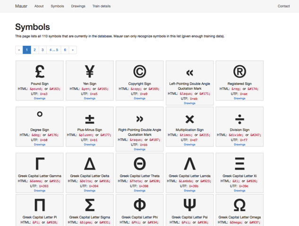Screen dimensions: 299x226
Task: Click the &Sigma; HTML entity code
Action: point(86,222)
